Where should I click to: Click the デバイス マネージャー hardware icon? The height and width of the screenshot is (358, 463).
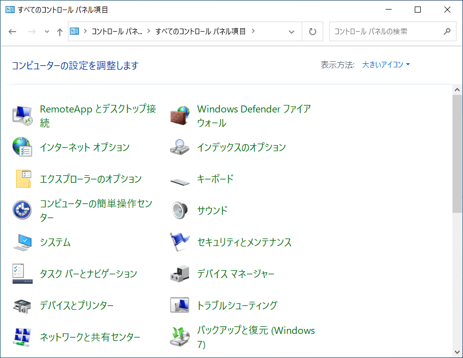tap(180, 274)
